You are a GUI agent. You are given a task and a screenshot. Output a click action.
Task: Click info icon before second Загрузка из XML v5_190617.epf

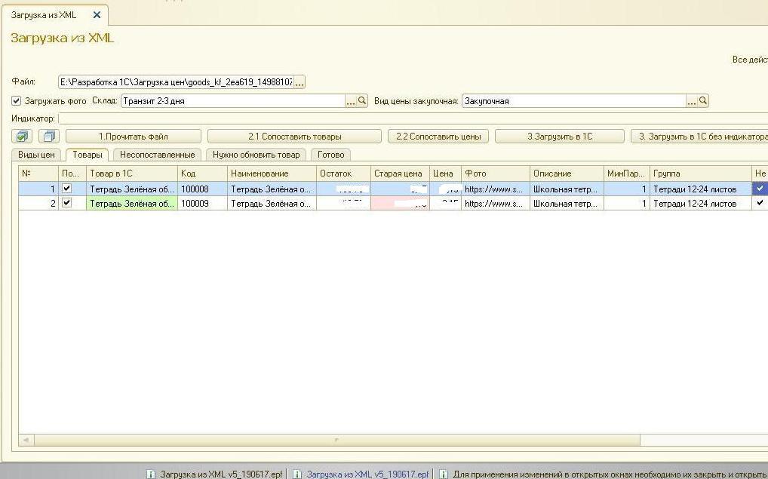[296, 474]
